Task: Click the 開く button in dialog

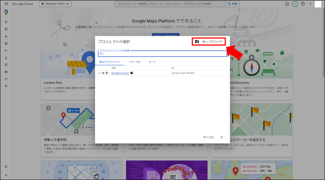Action: pyautogui.click(x=223, y=137)
